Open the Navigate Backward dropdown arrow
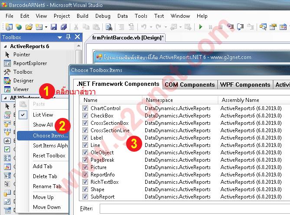This screenshot has height=215, width=290. tap(180, 27)
